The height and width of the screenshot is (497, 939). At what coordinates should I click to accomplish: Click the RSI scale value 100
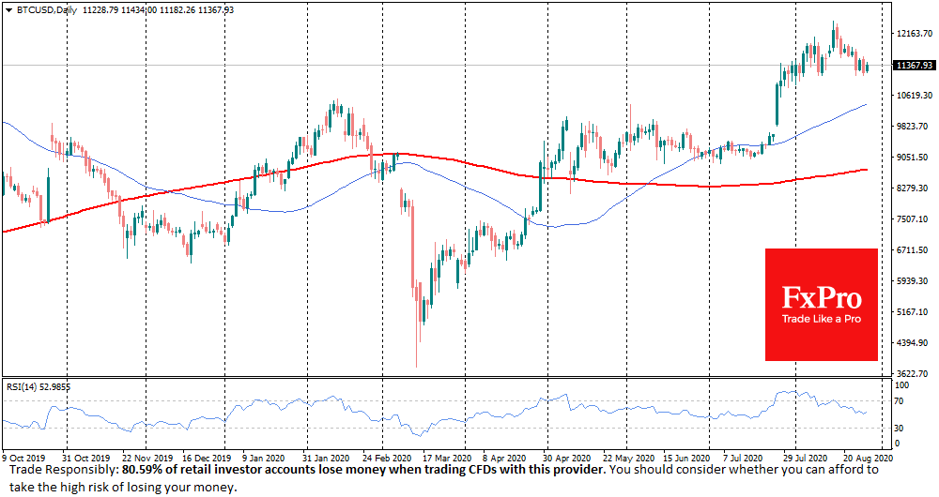tap(901, 385)
